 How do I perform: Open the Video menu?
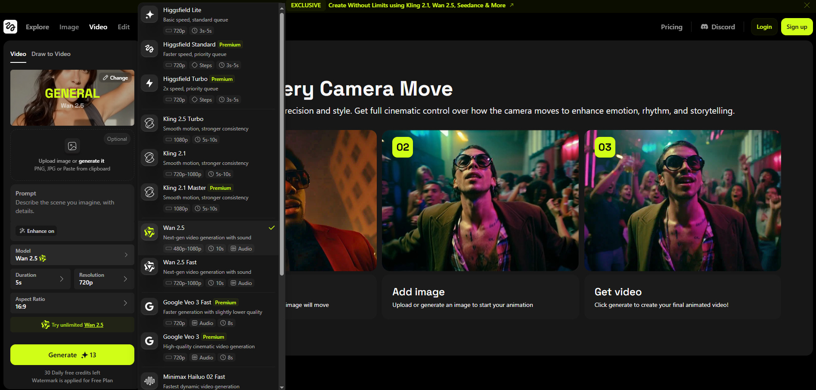(98, 27)
